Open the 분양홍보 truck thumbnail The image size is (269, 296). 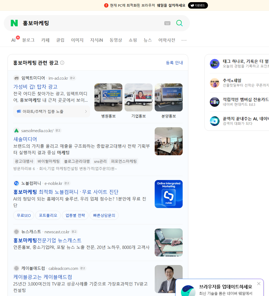pos(169,97)
